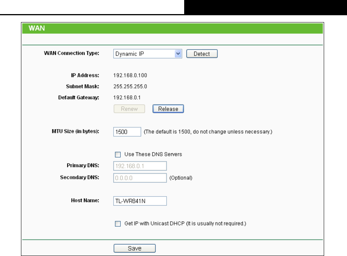Click the Default Gateway label
347x256 pixels.
79,98
